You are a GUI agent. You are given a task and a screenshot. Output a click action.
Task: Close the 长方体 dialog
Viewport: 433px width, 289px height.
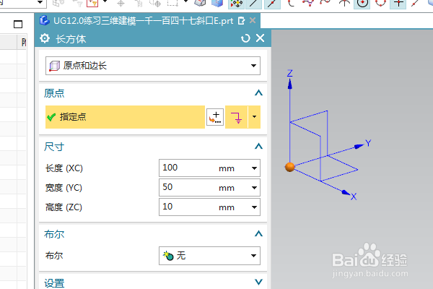260,38
